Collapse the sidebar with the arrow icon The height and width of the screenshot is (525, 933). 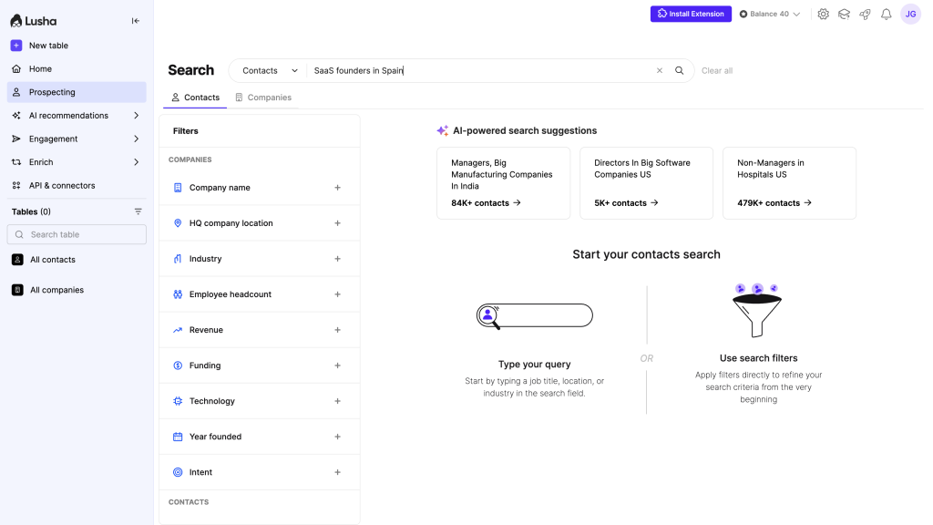tap(136, 21)
